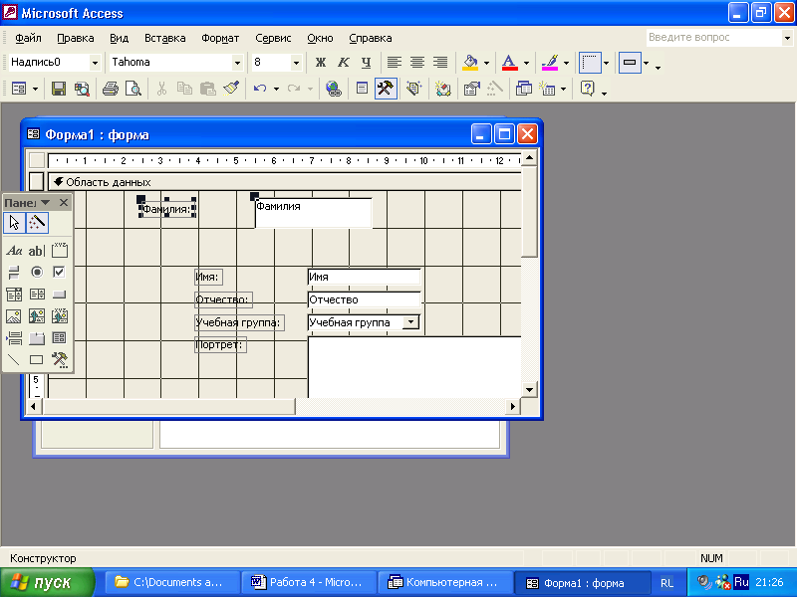Expand the toolbox panel options arrow
Viewport: 797px width, 597px height.
(45, 203)
